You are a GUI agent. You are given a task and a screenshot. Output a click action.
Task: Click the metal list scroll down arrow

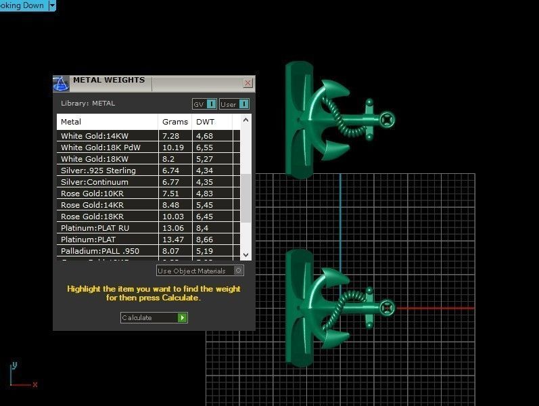click(x=245, y=255)
